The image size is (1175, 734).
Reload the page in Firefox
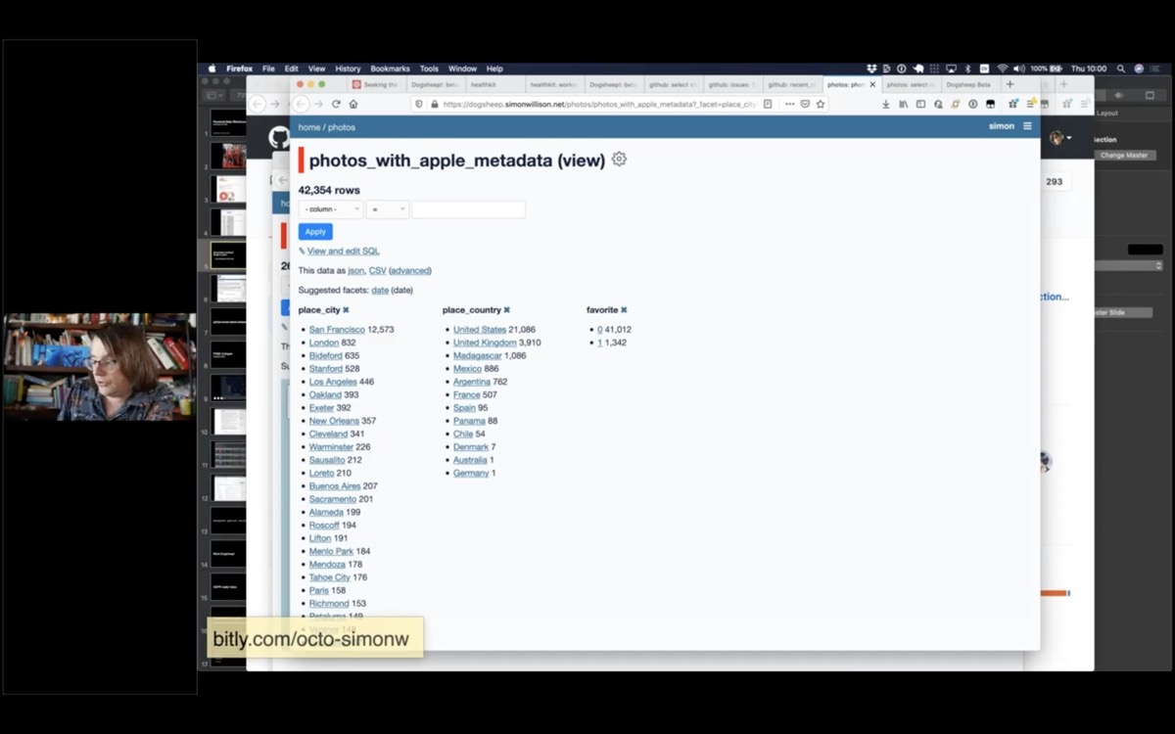336,104
